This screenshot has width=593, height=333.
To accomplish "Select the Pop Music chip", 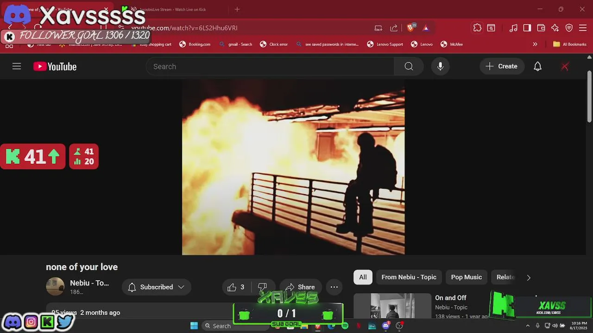I will 467,277.
